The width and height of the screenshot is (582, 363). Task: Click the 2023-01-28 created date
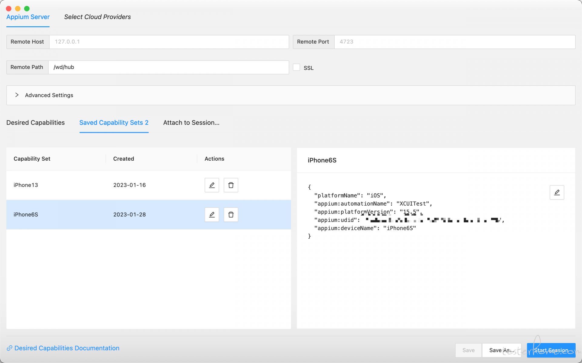coord(129,214)
